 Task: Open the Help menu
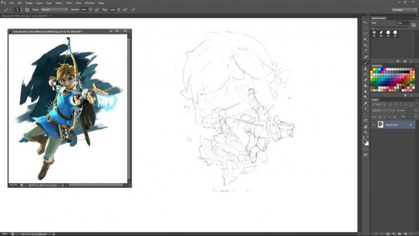pyautogui.click(x=101, y=3)
